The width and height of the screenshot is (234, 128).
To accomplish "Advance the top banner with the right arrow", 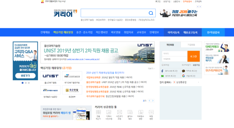I will [200, 7].
